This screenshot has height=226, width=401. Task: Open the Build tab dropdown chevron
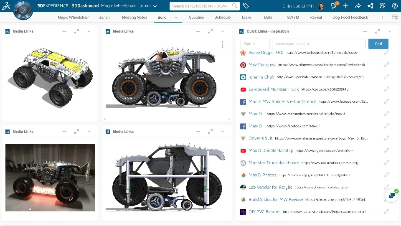tap(176, 18)
